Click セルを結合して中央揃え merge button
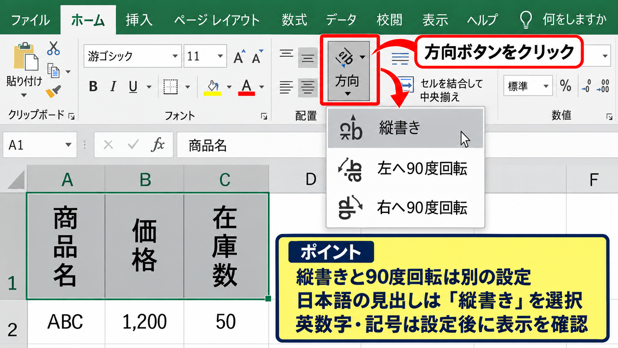This screenshot has height=348, width=618. coord(442,90)
